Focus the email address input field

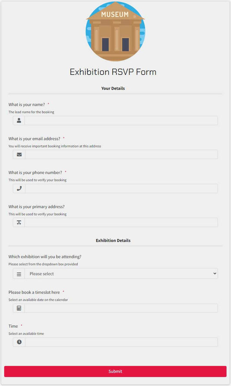tap(121, 154)
